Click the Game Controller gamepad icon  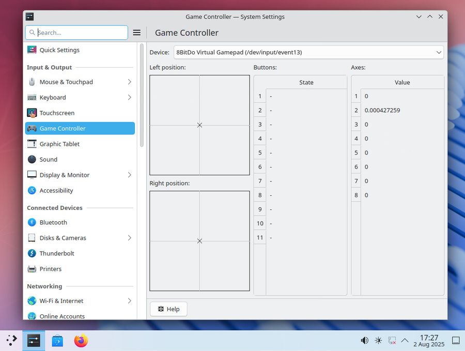[x=32, y=129]
